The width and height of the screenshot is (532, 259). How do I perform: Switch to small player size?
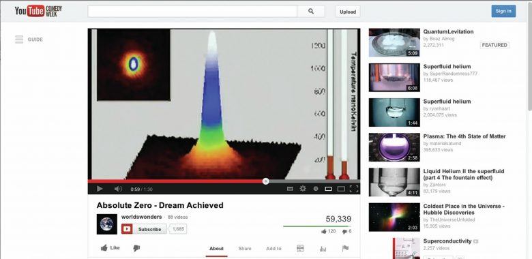pos(328,189)
